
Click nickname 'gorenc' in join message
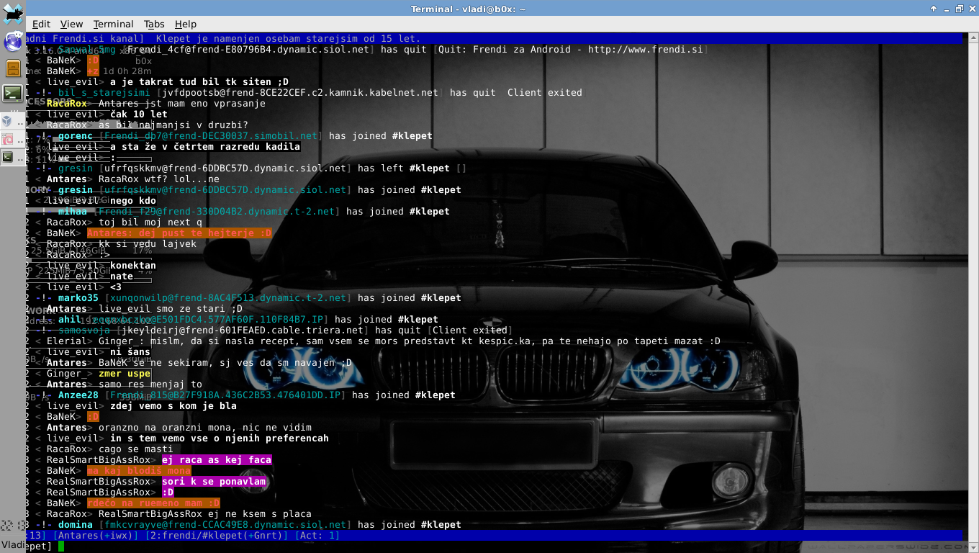76,136
